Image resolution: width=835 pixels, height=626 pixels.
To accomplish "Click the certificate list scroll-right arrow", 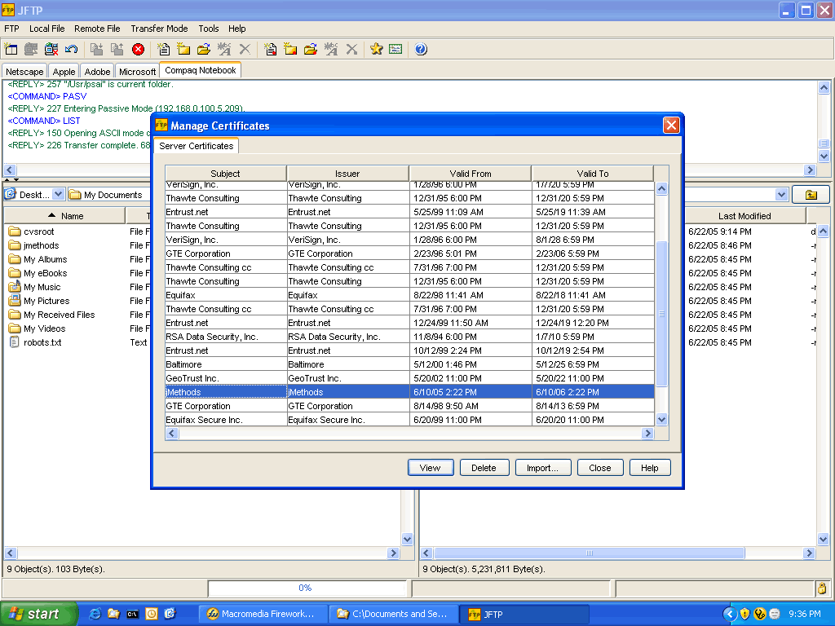I will click(x=647, y=434).
